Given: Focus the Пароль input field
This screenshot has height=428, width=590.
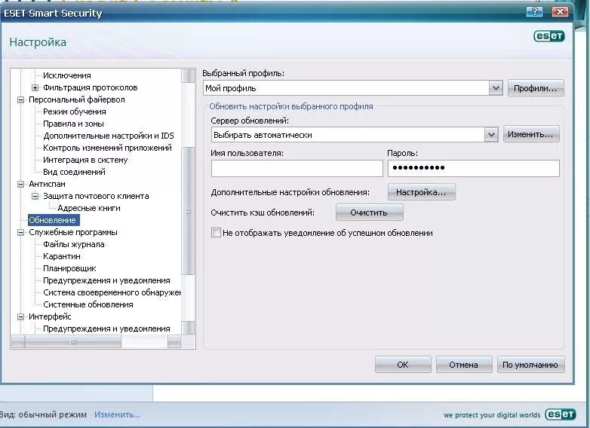Looking at the screenshot, I should (473, 168).
